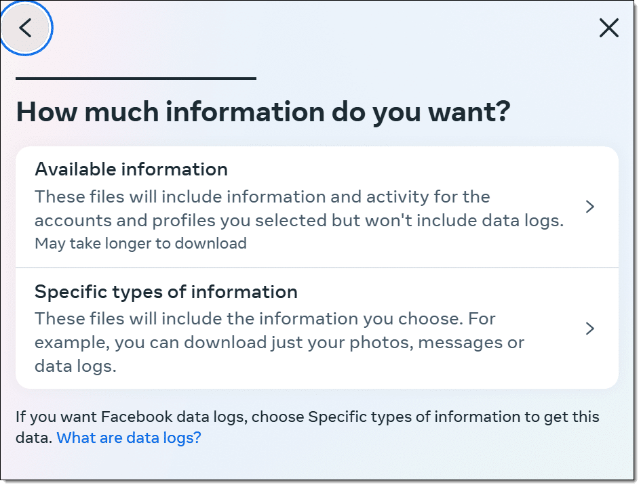The height and width of the screenshot is (487, 641).
Task: Open the What are data logs? link
Action: [x=129, y=438]
